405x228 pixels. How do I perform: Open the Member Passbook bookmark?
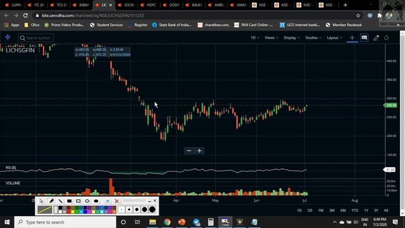click(344, 25)
